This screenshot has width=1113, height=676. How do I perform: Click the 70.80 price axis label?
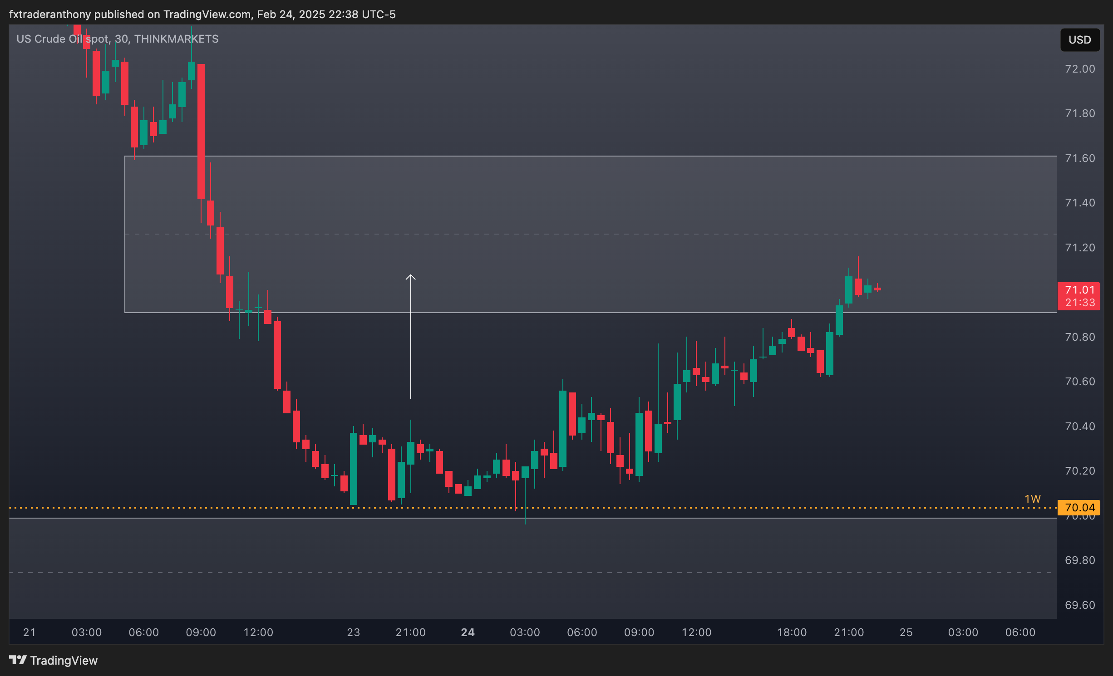tap(1080, 337)
